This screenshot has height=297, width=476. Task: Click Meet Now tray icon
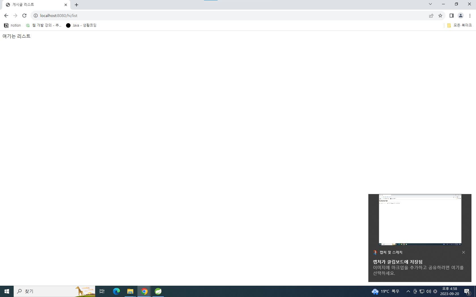click(x=415, y=291)
